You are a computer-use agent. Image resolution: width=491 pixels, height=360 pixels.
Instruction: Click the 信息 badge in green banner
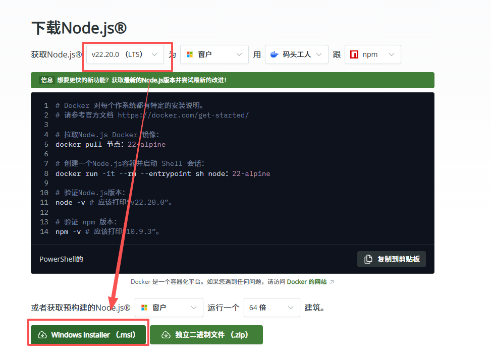coord(46,80)
